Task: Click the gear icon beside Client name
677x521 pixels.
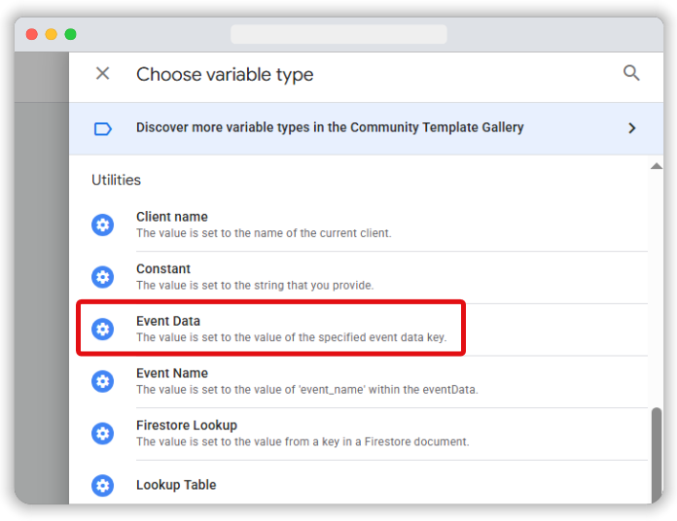Action: point(103,226)
